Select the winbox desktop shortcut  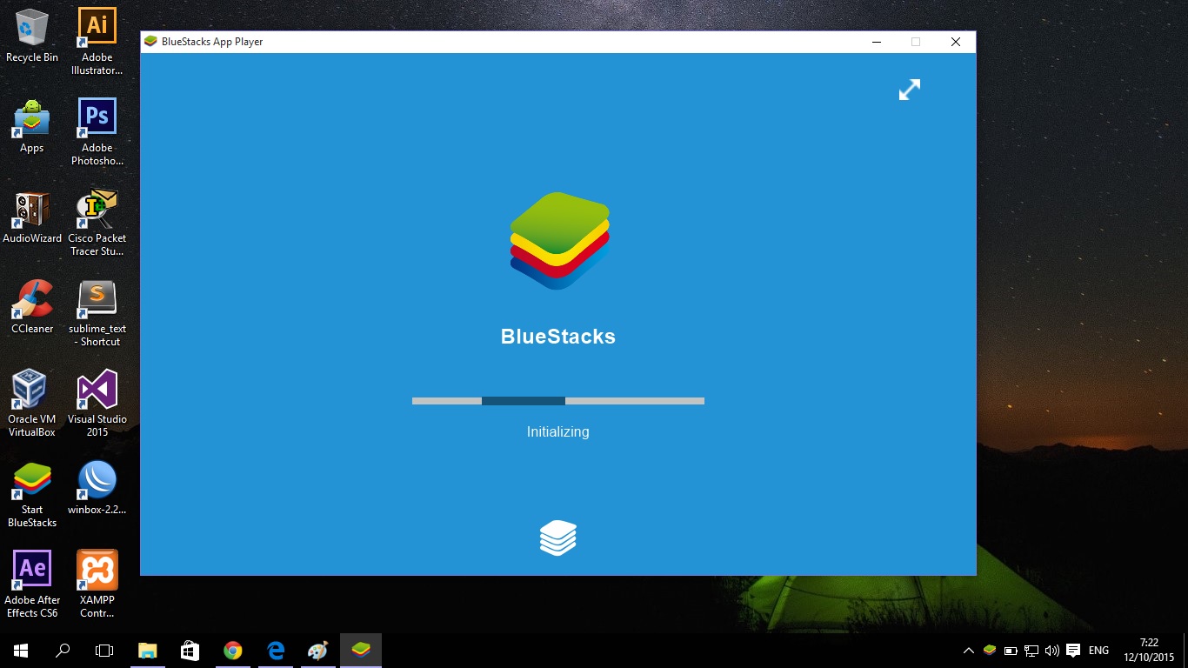pyautogui.click(x=97, y=488)
